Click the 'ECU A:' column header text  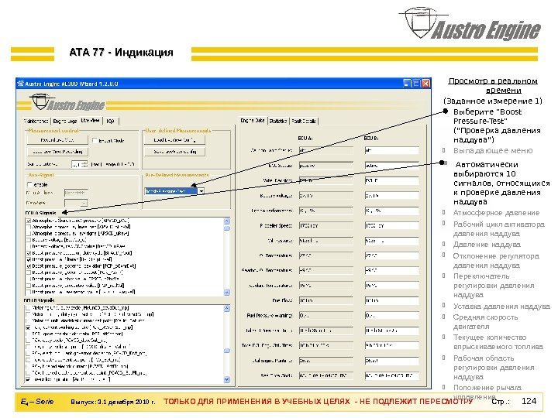pos(305,138)
